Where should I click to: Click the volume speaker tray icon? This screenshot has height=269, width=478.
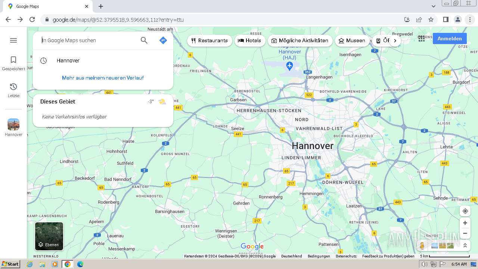point(425,264)
